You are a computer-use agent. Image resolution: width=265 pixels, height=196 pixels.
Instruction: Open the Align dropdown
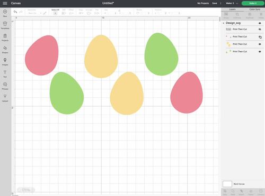pyautogui.click(x=81, y=13)
